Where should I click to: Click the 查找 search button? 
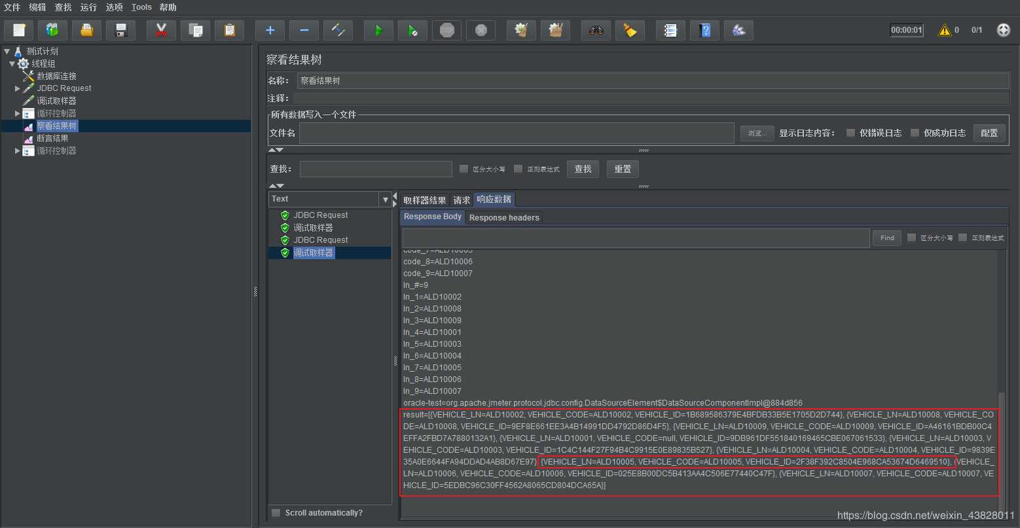point(583,169)
